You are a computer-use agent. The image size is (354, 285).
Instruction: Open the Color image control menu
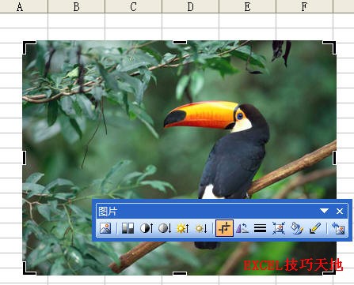128,228
